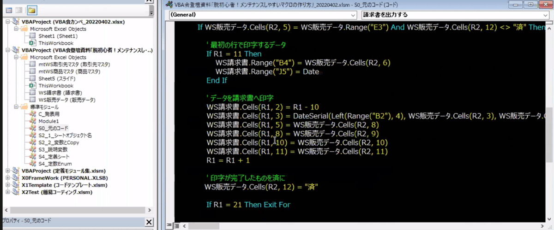Viewport: 554px width, 230px height.
Task: Click the comment 'データを請求書へ印字'
Action: click(240, 98)
